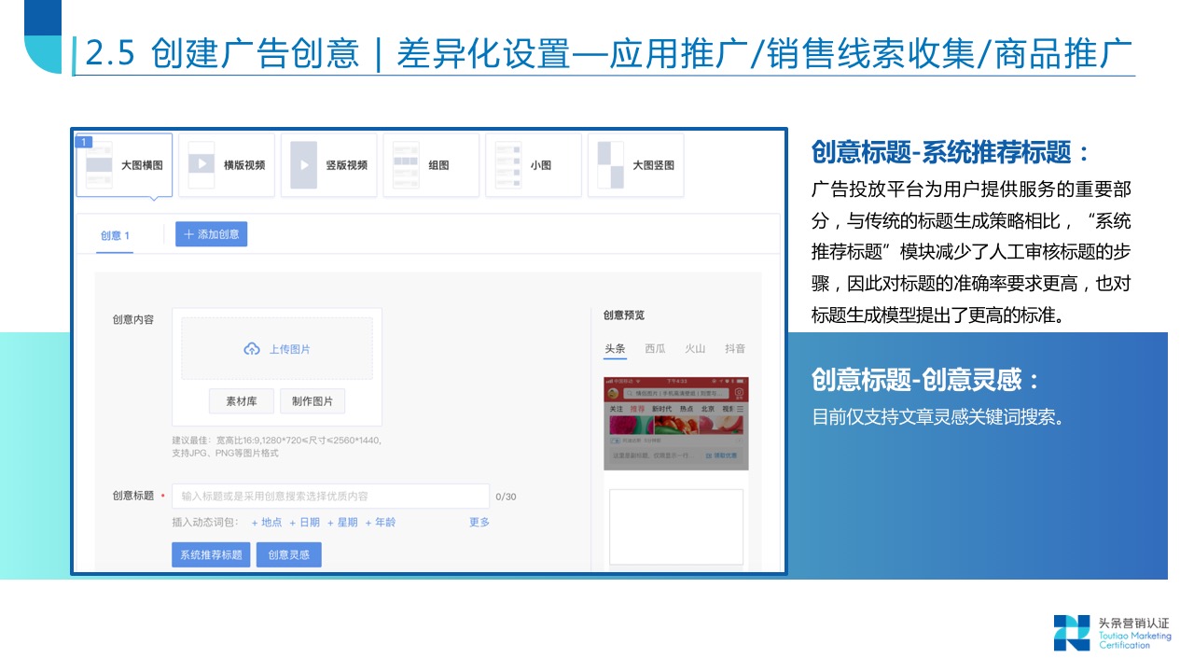The image size is (1194, 672).
Task: Click the 插入动态词包 label
Action: pos(205,523)
